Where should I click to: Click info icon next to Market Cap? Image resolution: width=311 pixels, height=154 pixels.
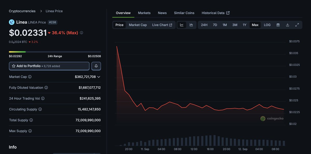coord(30,77)
